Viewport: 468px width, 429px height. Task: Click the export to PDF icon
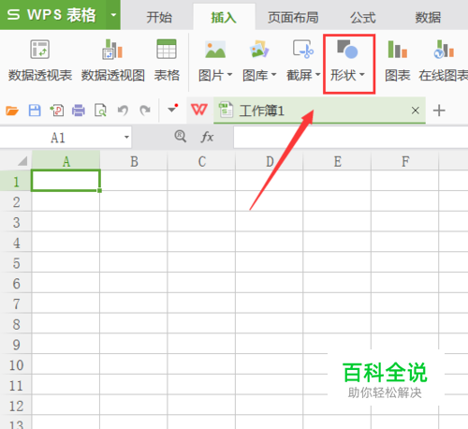coord(57,111)
